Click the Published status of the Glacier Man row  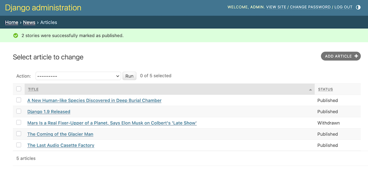(328, 134)
